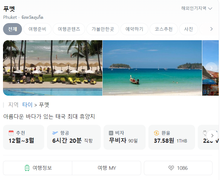Click the heart like icon with 1086
Screen dimensions: 220x180
click(171, 168)
